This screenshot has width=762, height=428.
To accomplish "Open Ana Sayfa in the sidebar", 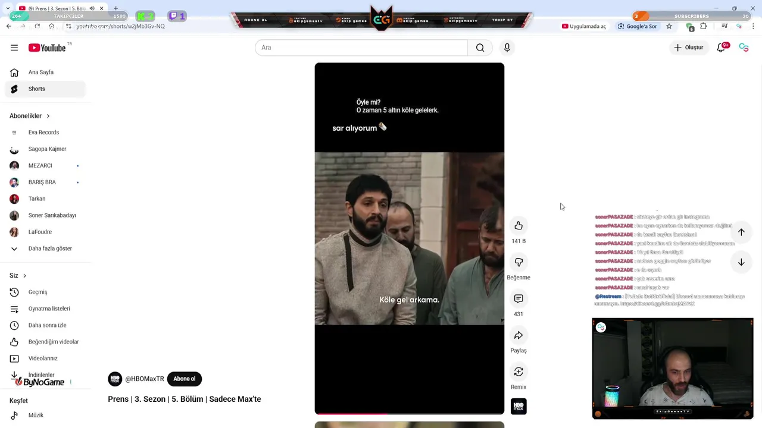I will tap(45, 73).
